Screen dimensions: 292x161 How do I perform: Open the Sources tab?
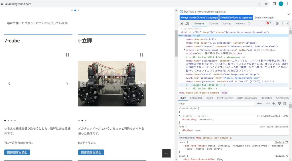coord(226,23)
